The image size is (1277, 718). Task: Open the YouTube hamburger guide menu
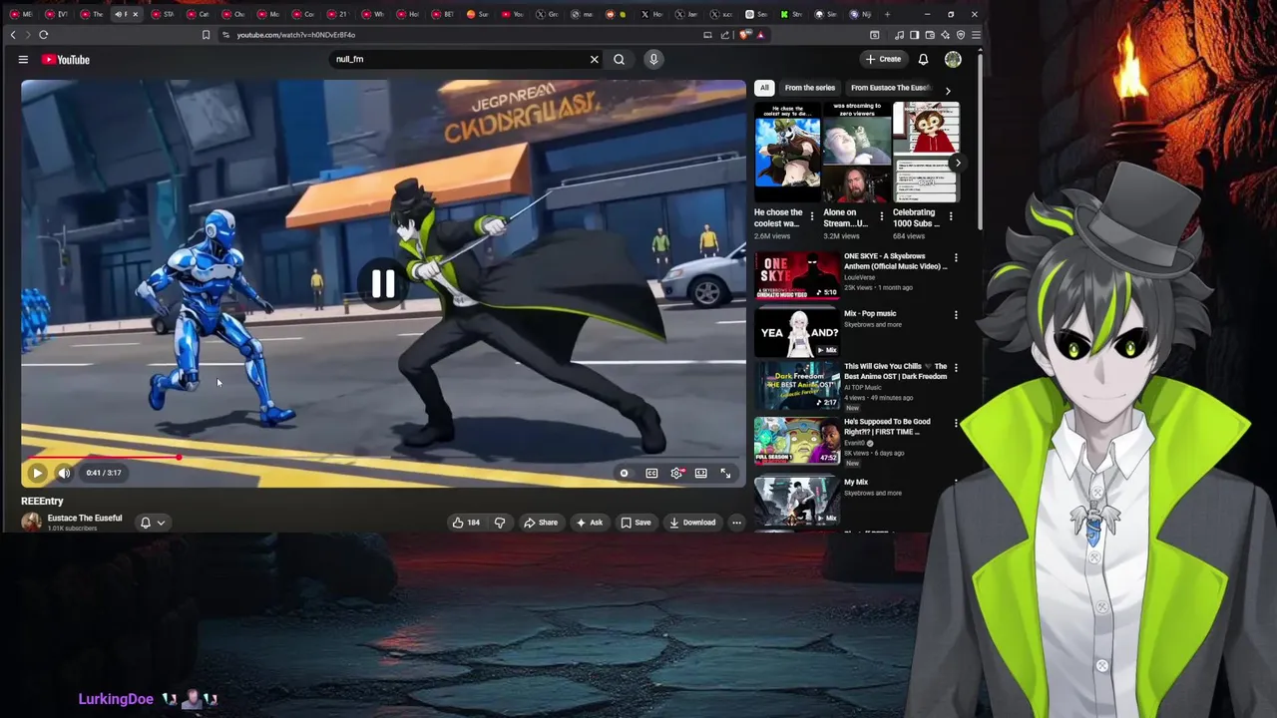point(23,60)
